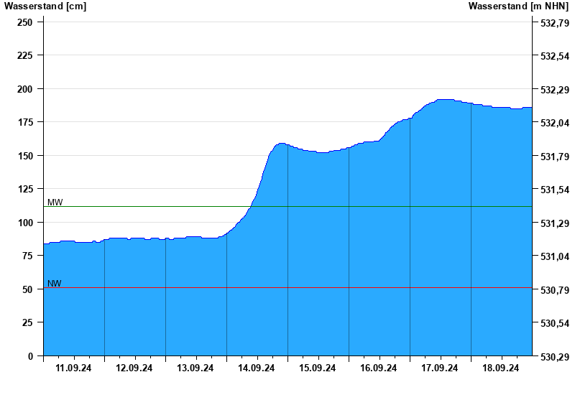Select the 18.09.24 date label
575x395 pixels.
click(x=500, y=368)
